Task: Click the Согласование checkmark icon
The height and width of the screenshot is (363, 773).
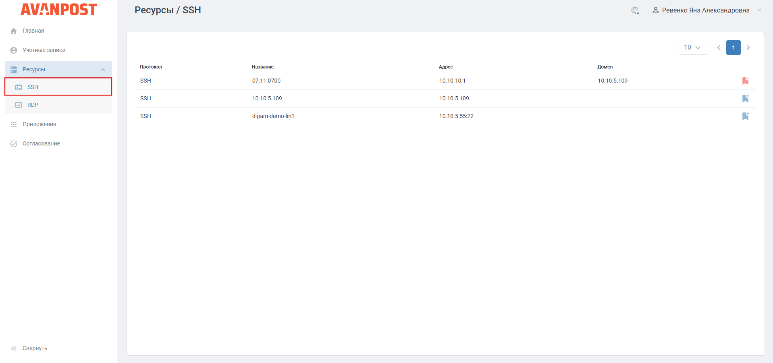Action: pos(14,144)
